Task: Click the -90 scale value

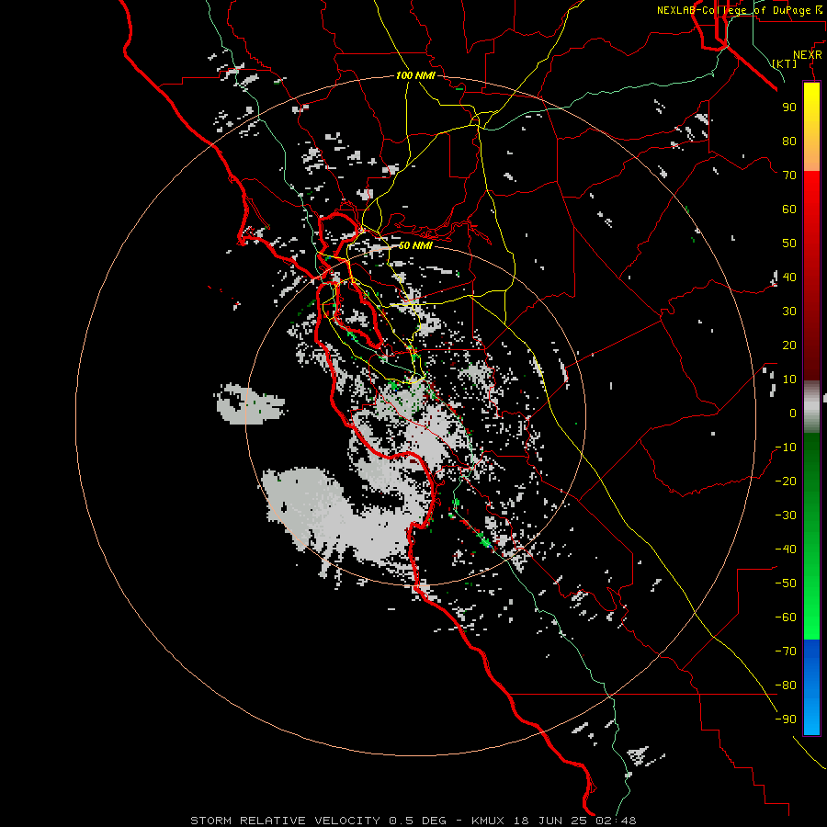Action: coord(786,719)
